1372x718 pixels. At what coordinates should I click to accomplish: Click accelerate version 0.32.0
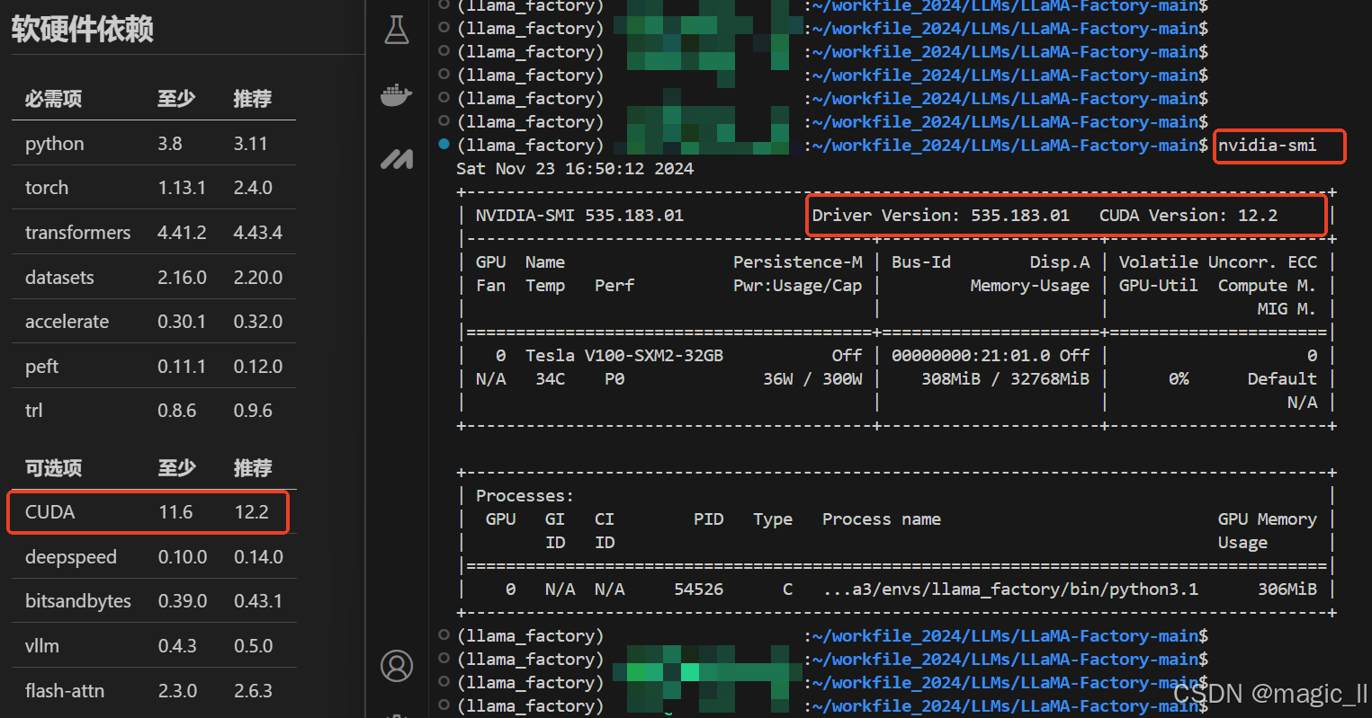pos(258,322)
